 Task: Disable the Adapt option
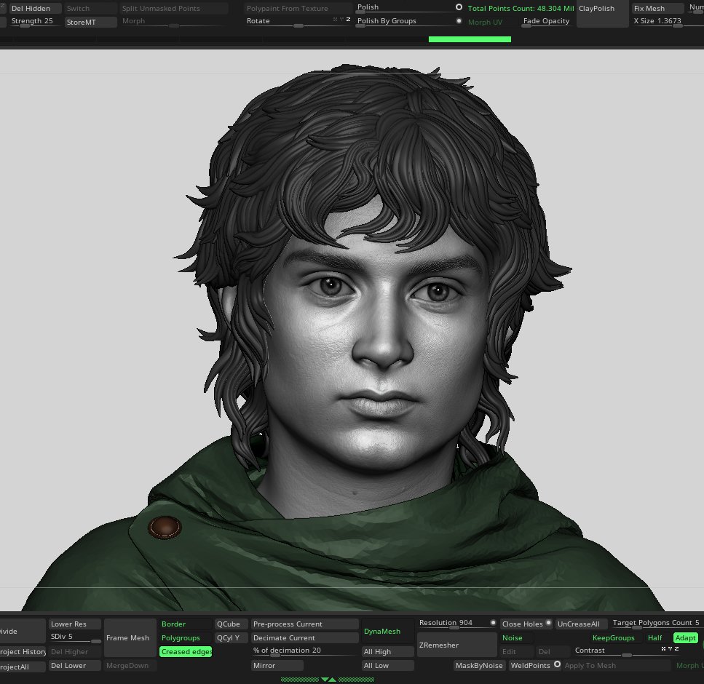point(685,637)
